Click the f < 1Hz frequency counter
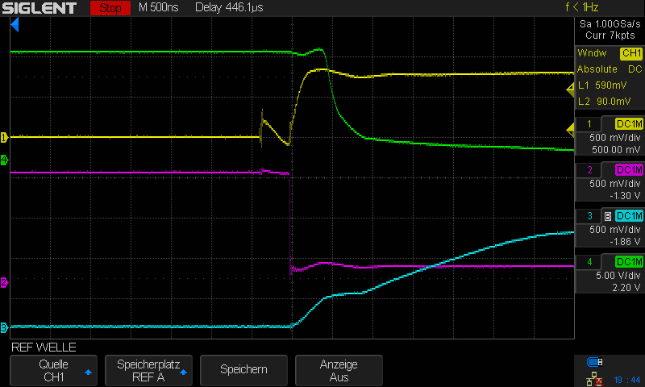This screenshot has height=387, width=645. tap(581, 7)
